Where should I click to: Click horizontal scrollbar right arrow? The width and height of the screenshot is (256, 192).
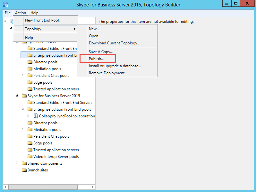pyautogui.click(x=93, y=187)
